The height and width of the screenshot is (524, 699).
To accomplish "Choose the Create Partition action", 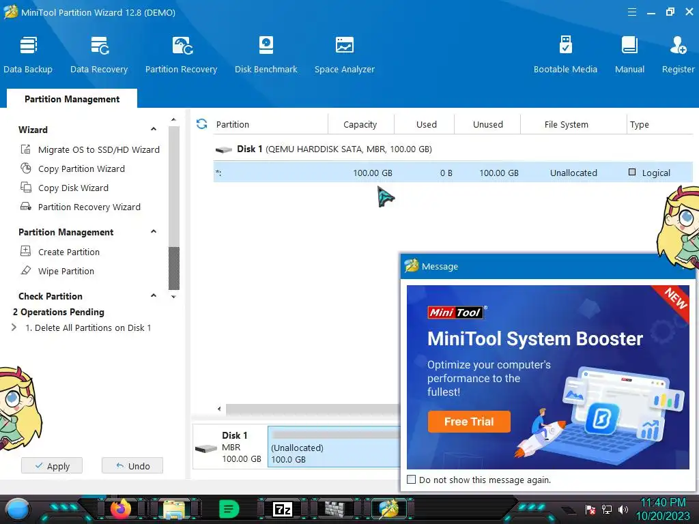I will click(x=69, y=252).
